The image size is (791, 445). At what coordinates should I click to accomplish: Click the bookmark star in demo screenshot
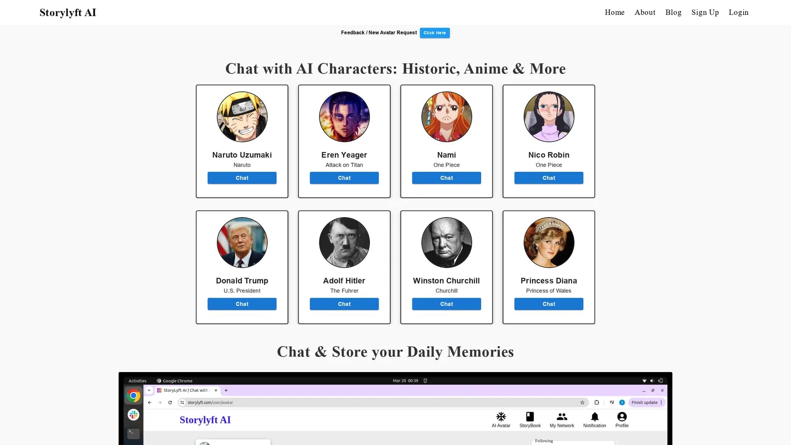(x=582, y=403)
